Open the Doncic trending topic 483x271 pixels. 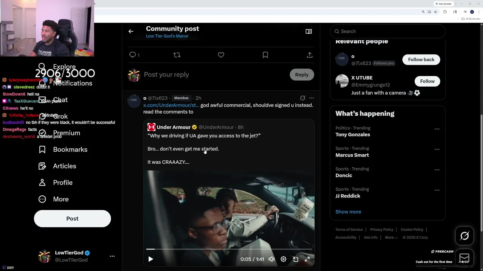344,175
